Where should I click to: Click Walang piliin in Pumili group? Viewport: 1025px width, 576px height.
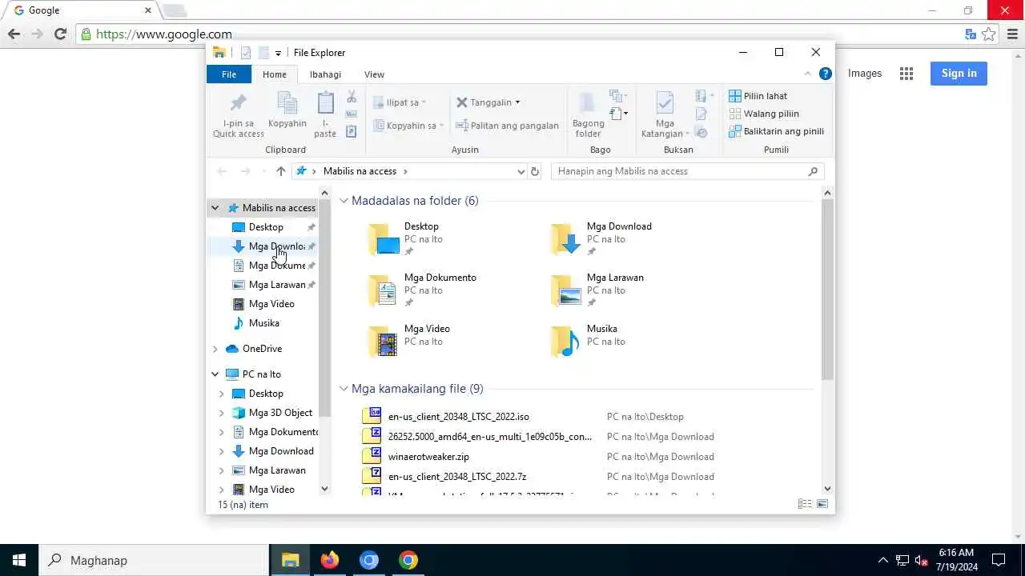[x=763, y=114]
